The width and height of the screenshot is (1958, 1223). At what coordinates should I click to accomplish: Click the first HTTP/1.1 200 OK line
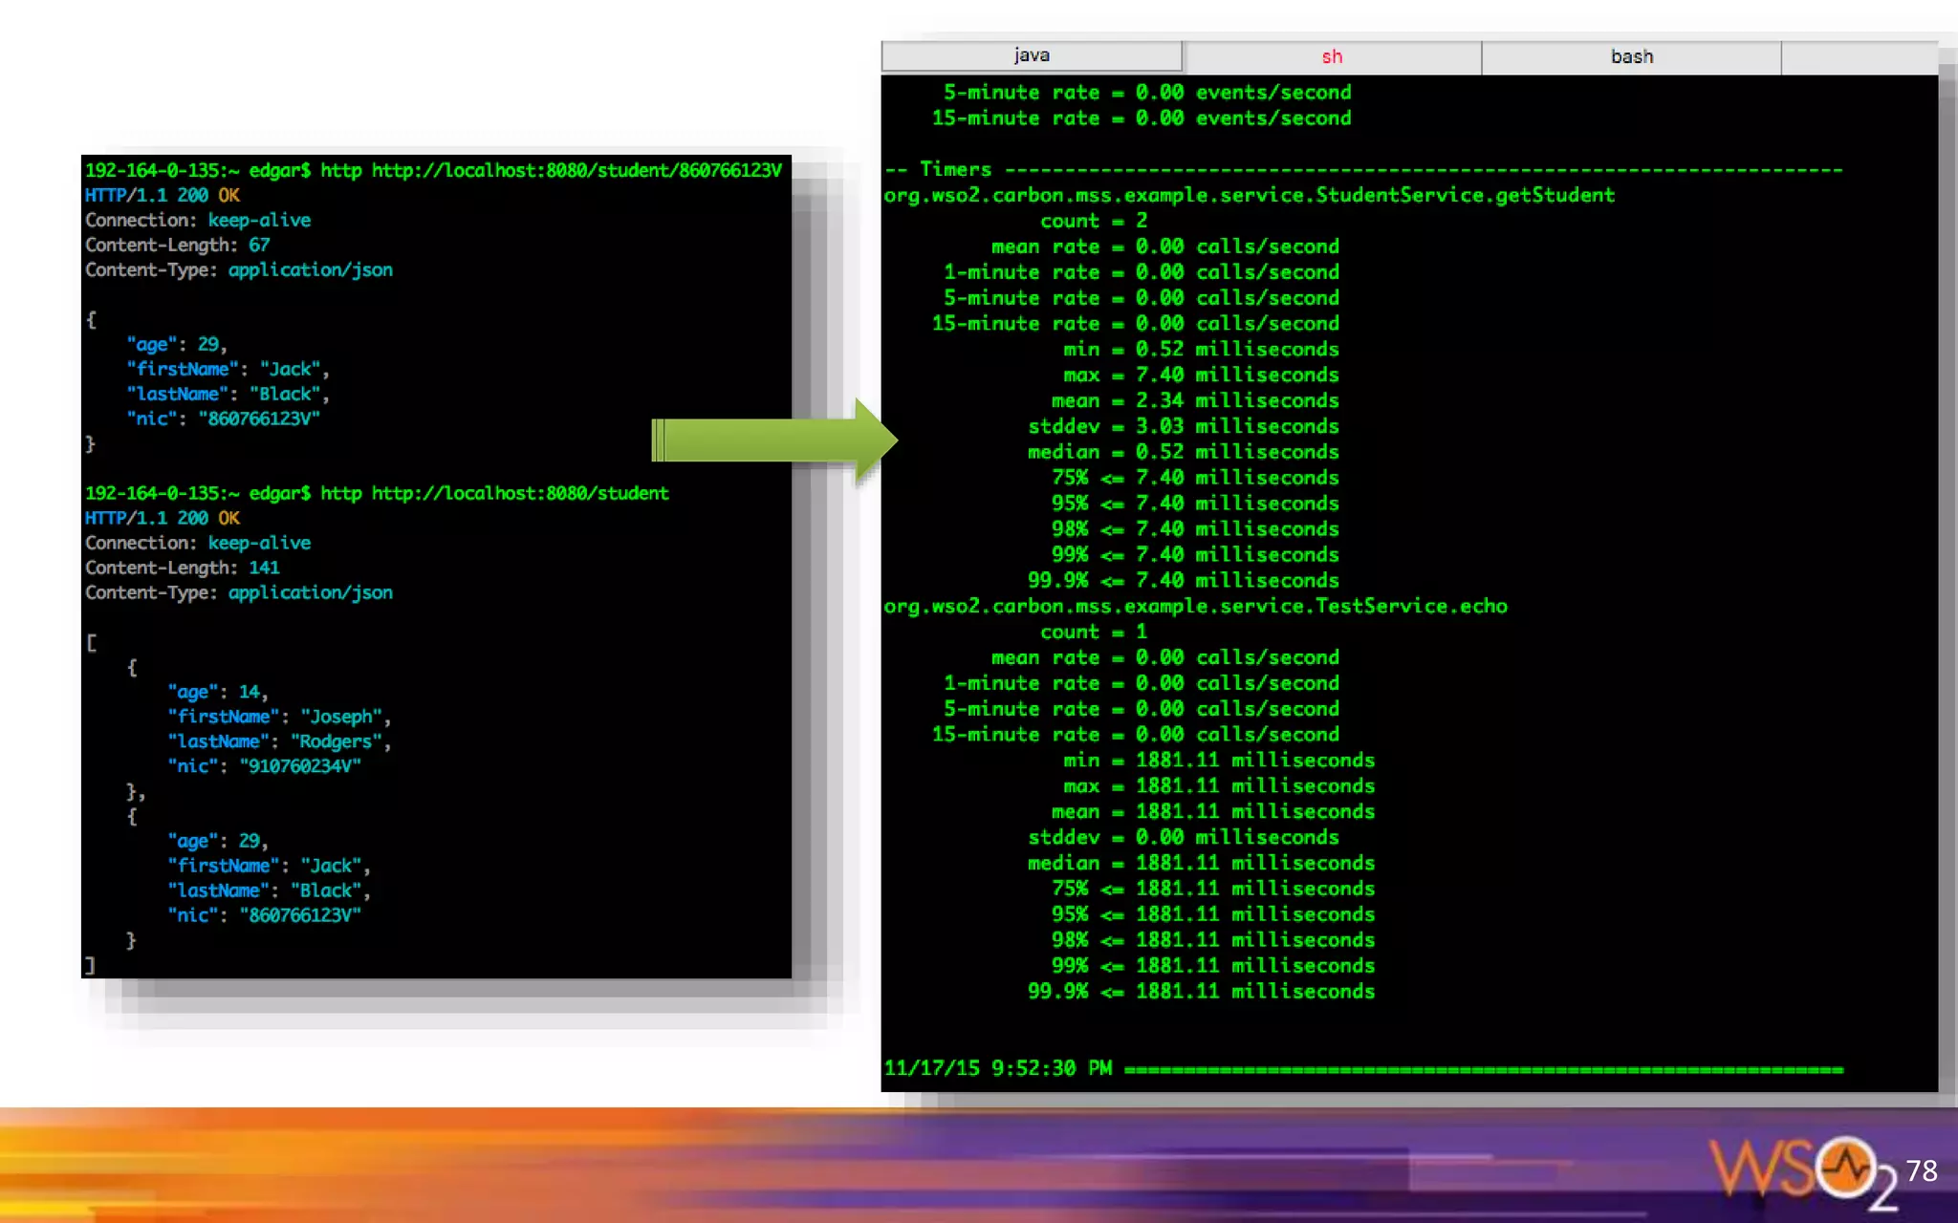click(162, 196)
